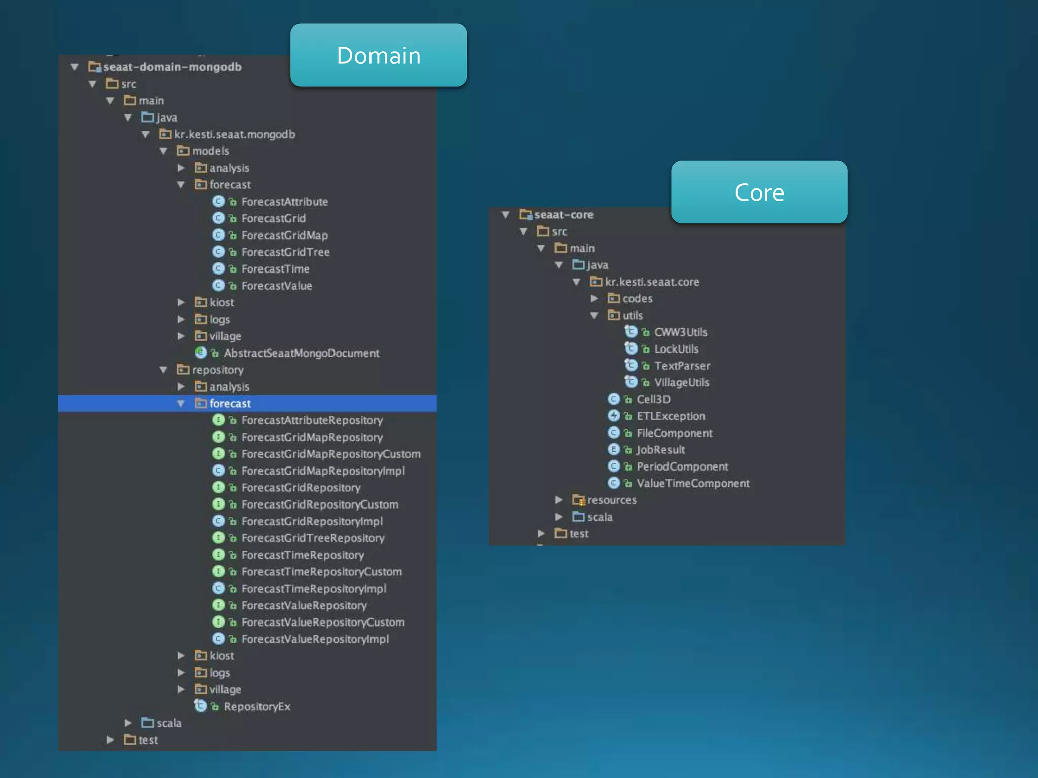The width and height of the screenshot is (1038, 778).
Task: Click the ForecastAttribute class icon
Action: (x=218, y=202)
